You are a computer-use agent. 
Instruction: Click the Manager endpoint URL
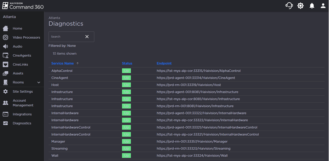(192, 141)
